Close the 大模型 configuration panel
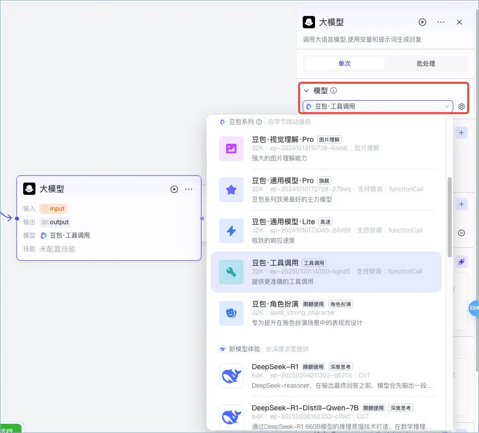Screen dimensions: 479x433 coord(459,22)
